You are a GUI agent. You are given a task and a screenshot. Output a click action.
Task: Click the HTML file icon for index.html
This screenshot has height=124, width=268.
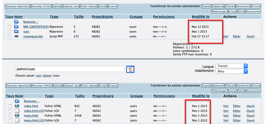pos(17,106)
